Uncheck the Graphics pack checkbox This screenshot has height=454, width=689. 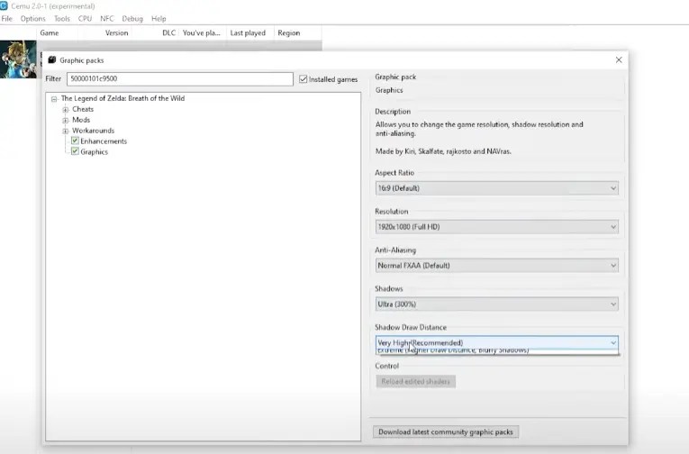(75, 151)
